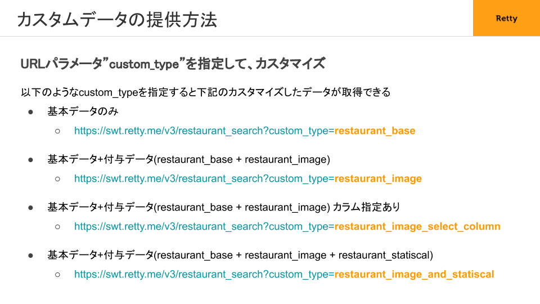This screenshot has width=540, height=304.
Task: Click the bullet text 基本データのみ
Action: coord(83,111)
